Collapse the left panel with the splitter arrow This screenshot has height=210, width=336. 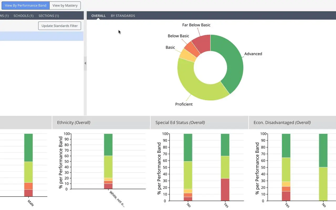[x=85, y=63]
